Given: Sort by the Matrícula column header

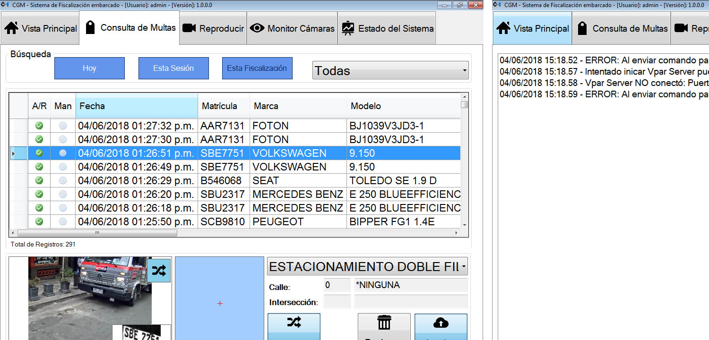Looking at the screenshot, I should tap(224, 106).
